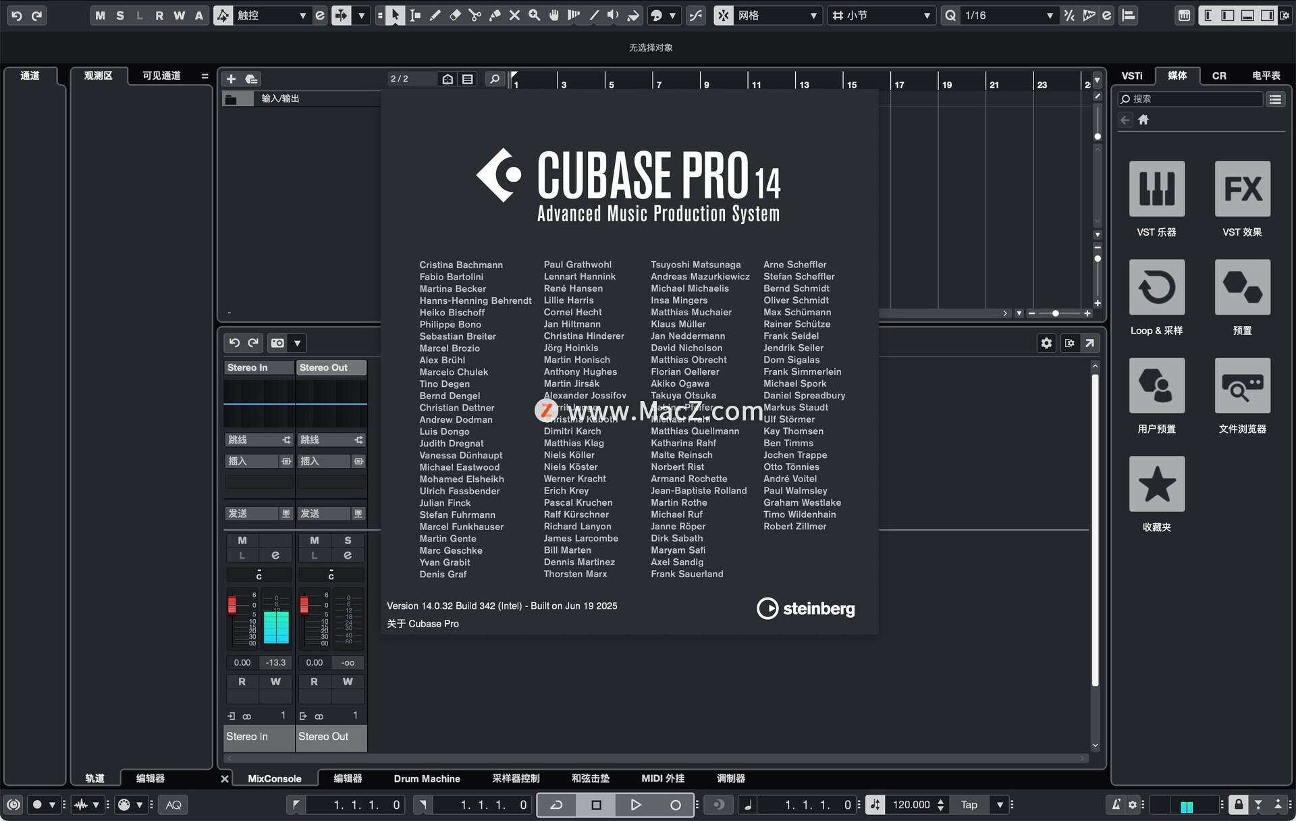1296x821 pixels.
Task: Click the transport Record button
Action: pos(675,804)
